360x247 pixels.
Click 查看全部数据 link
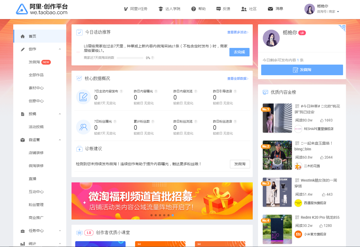(x=238, y=79)
